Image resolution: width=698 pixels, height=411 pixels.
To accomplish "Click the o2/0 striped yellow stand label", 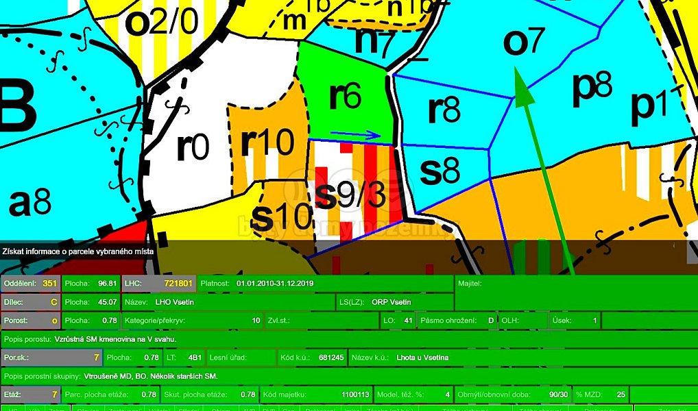I will pos(161,22).
